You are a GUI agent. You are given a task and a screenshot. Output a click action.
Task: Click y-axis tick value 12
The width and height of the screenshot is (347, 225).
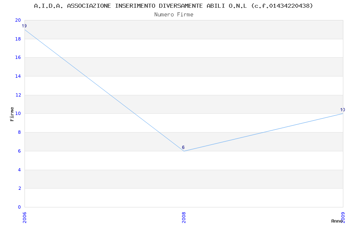point(18,95)
